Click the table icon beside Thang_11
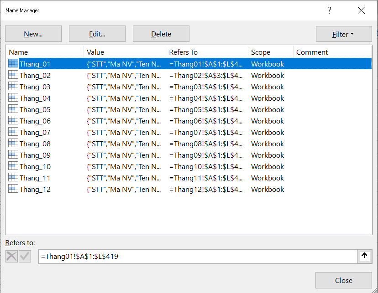The width and height of the screenshot is (378, 293). click(x=13, y=178)
